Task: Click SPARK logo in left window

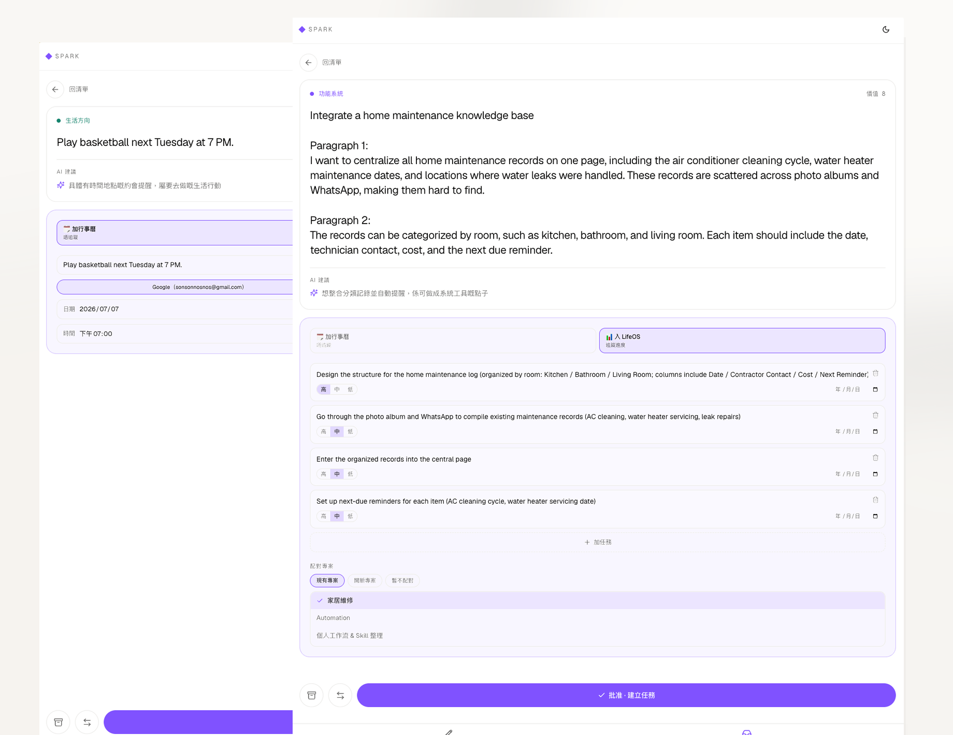Action: (x=62, y=56)
